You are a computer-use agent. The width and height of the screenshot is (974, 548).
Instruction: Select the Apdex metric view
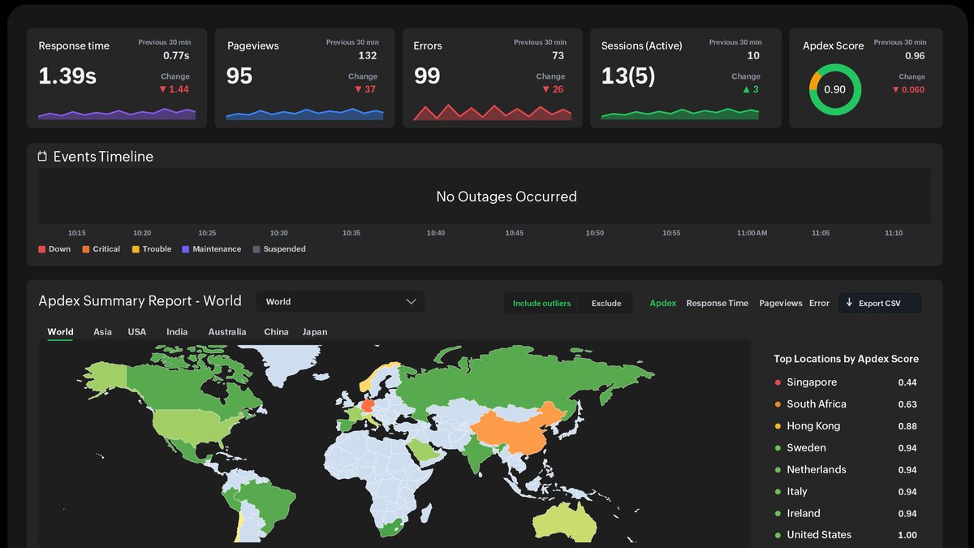tap(663, 304)
